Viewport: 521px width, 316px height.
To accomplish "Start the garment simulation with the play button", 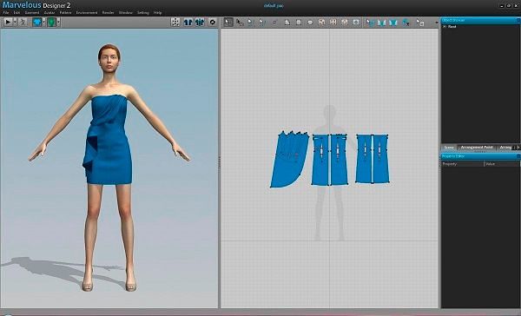I will [7, 23].
